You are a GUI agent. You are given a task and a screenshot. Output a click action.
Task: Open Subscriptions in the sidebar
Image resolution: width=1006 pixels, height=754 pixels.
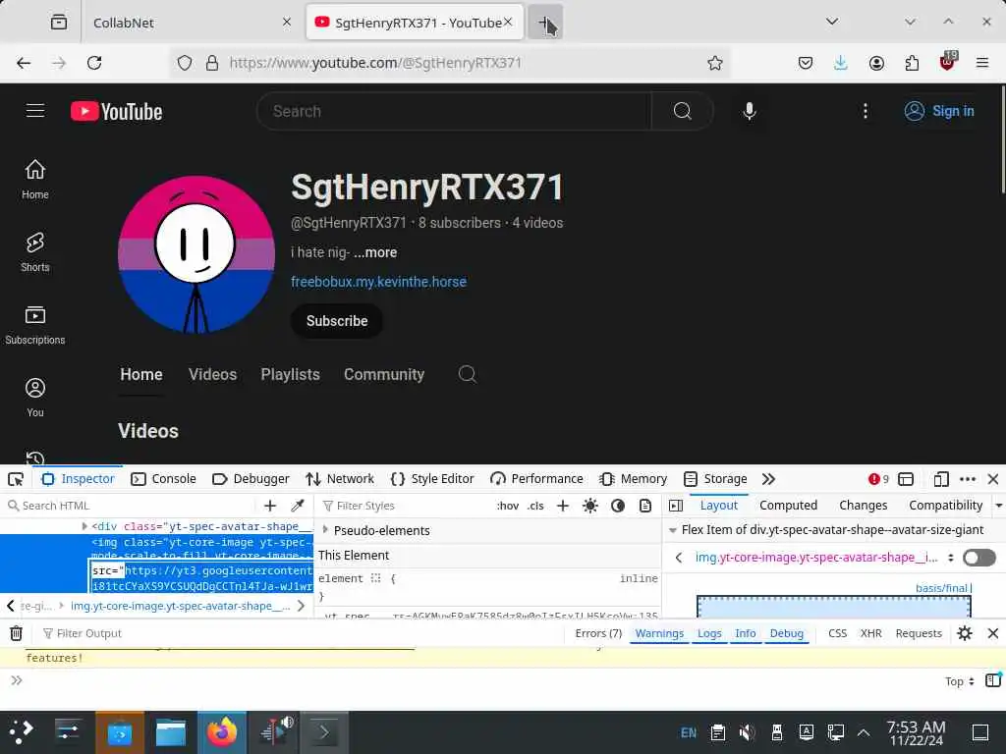35,325
